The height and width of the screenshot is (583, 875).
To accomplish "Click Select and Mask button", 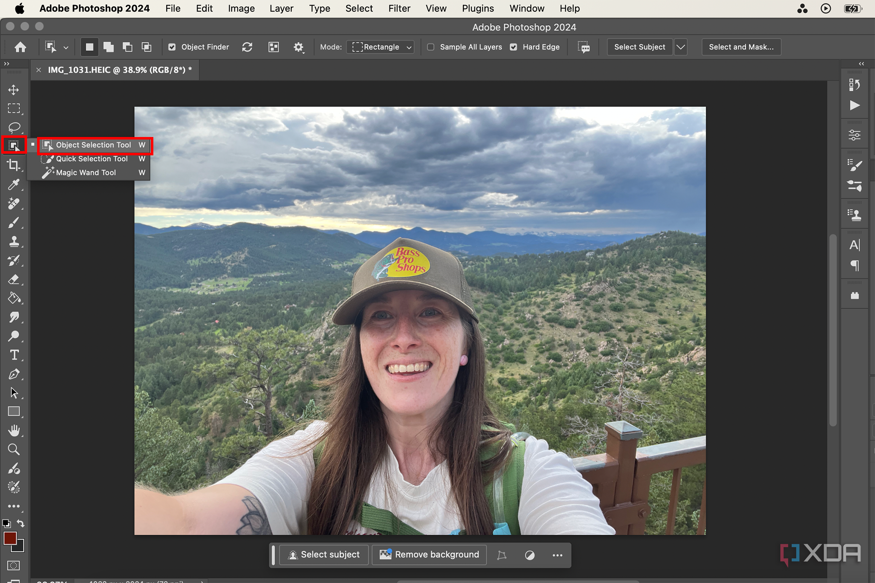I will [x=741, y=47].
